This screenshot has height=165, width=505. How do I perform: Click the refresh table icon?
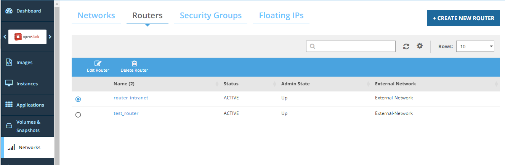click(406, 46)
